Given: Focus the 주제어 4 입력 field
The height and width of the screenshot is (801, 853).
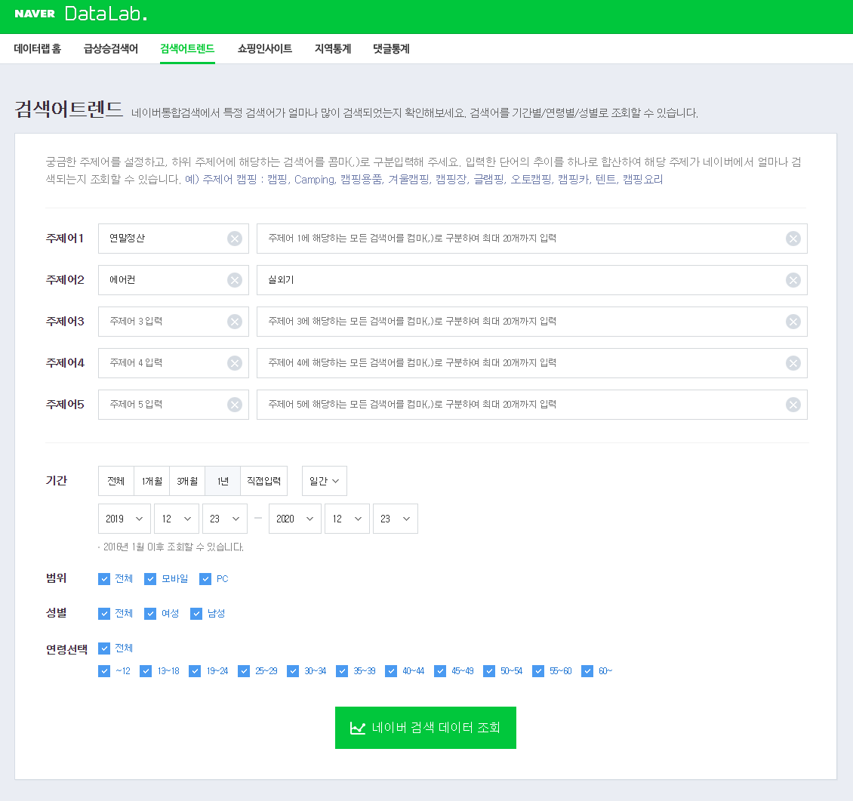Looking at the screenshot, I should [x=174, y=363].
